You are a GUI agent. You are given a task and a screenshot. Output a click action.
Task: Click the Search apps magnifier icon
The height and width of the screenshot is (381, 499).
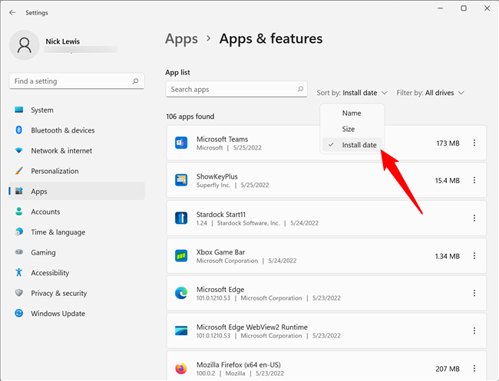tap(300, 89)
